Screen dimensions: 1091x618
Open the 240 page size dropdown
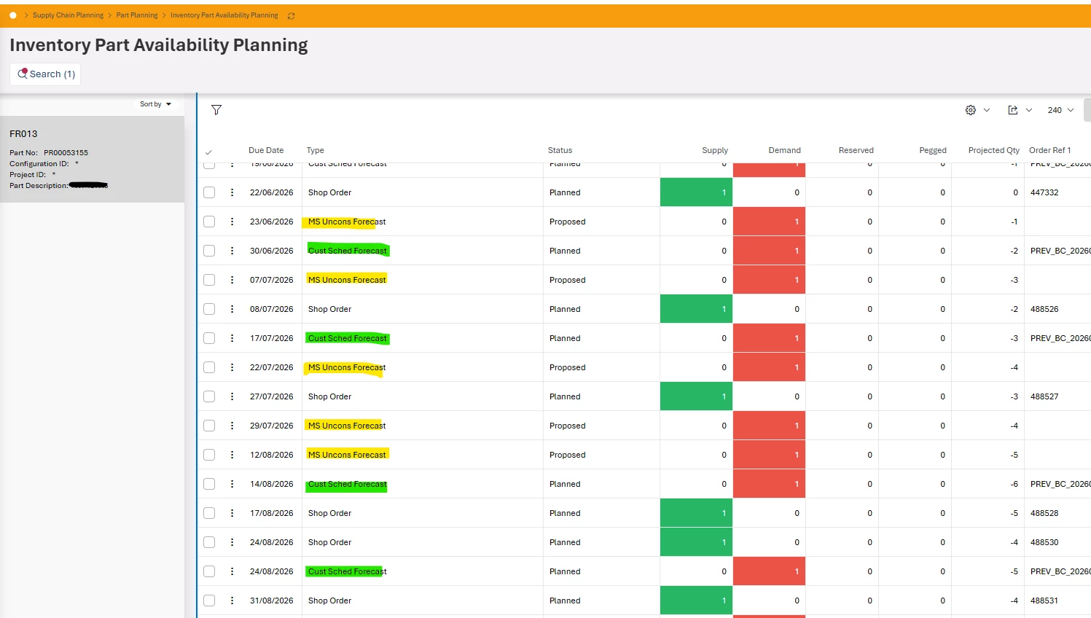1060,110
